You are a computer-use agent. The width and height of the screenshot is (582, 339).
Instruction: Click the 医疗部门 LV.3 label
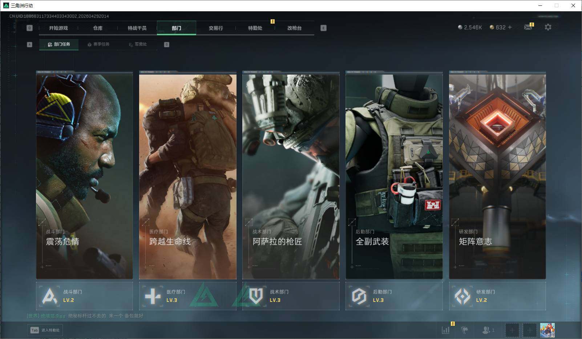176,296
